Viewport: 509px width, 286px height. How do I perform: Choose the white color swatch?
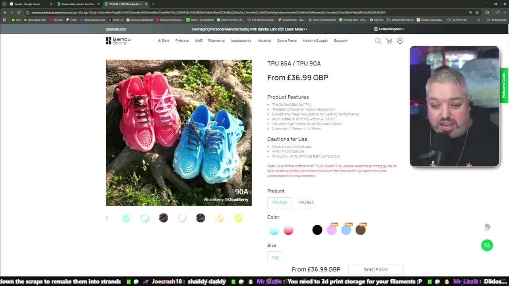pyautogui.click(x=303, y=230)
